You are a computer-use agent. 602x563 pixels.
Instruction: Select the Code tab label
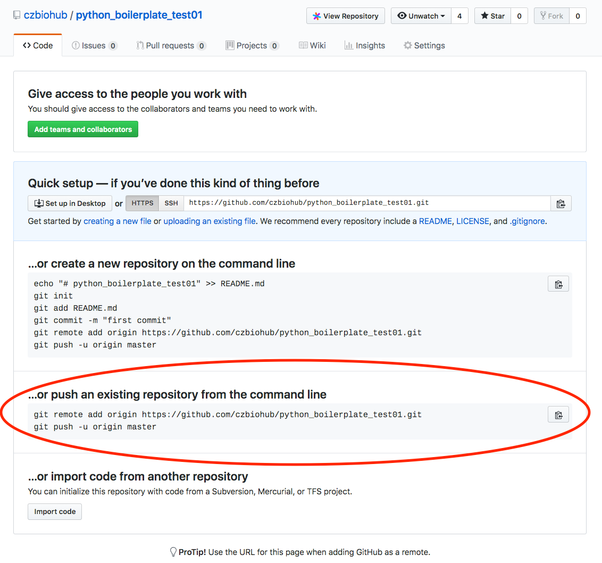[x=43, y=45]
